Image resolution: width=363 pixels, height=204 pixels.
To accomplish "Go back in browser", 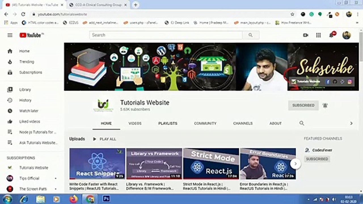I will tap(6, 14).
